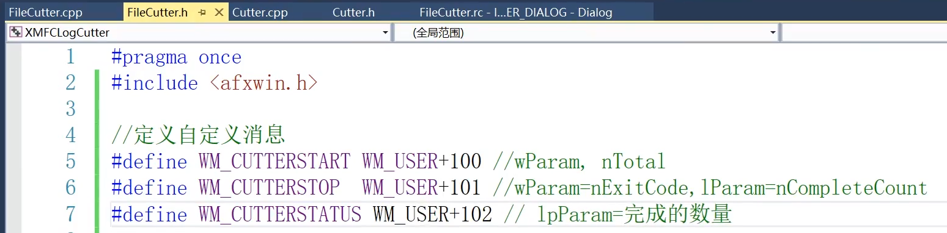Click '#define' keyword on line 7
The image size is (947, 233).
(149, 215)
